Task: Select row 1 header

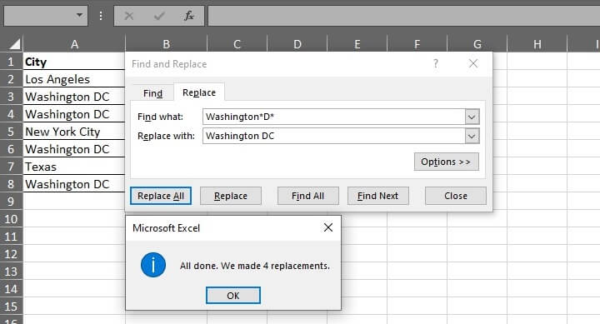Action: tap(11, 62)
